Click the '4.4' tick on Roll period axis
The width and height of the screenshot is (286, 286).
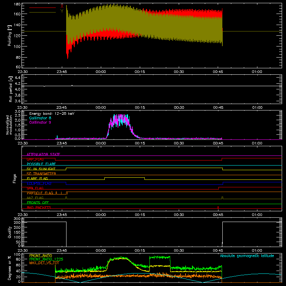[x=18, y=78]
